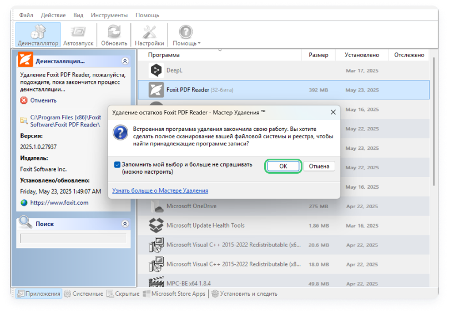Viewport: 449px width, 313px height.
Task: Sort by Отслежено column header
Action: click(409, 55)
